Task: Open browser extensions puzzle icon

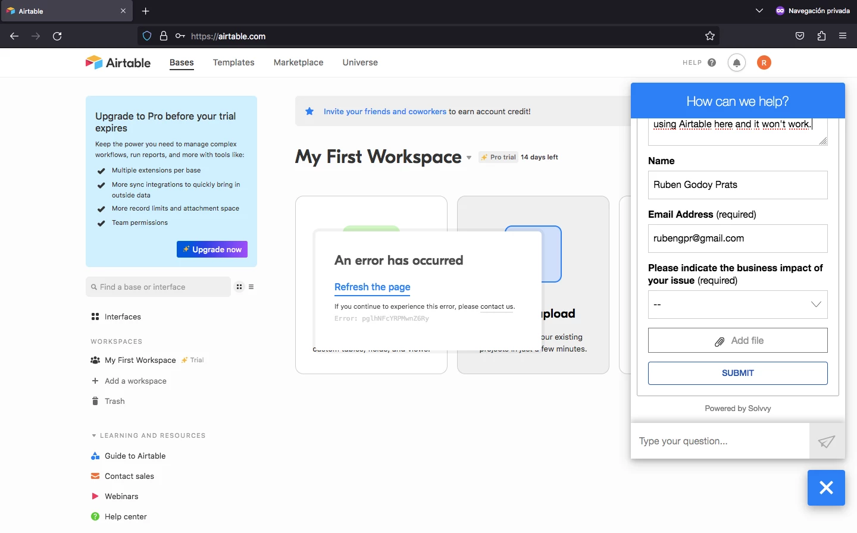Action: coord(822,36)
